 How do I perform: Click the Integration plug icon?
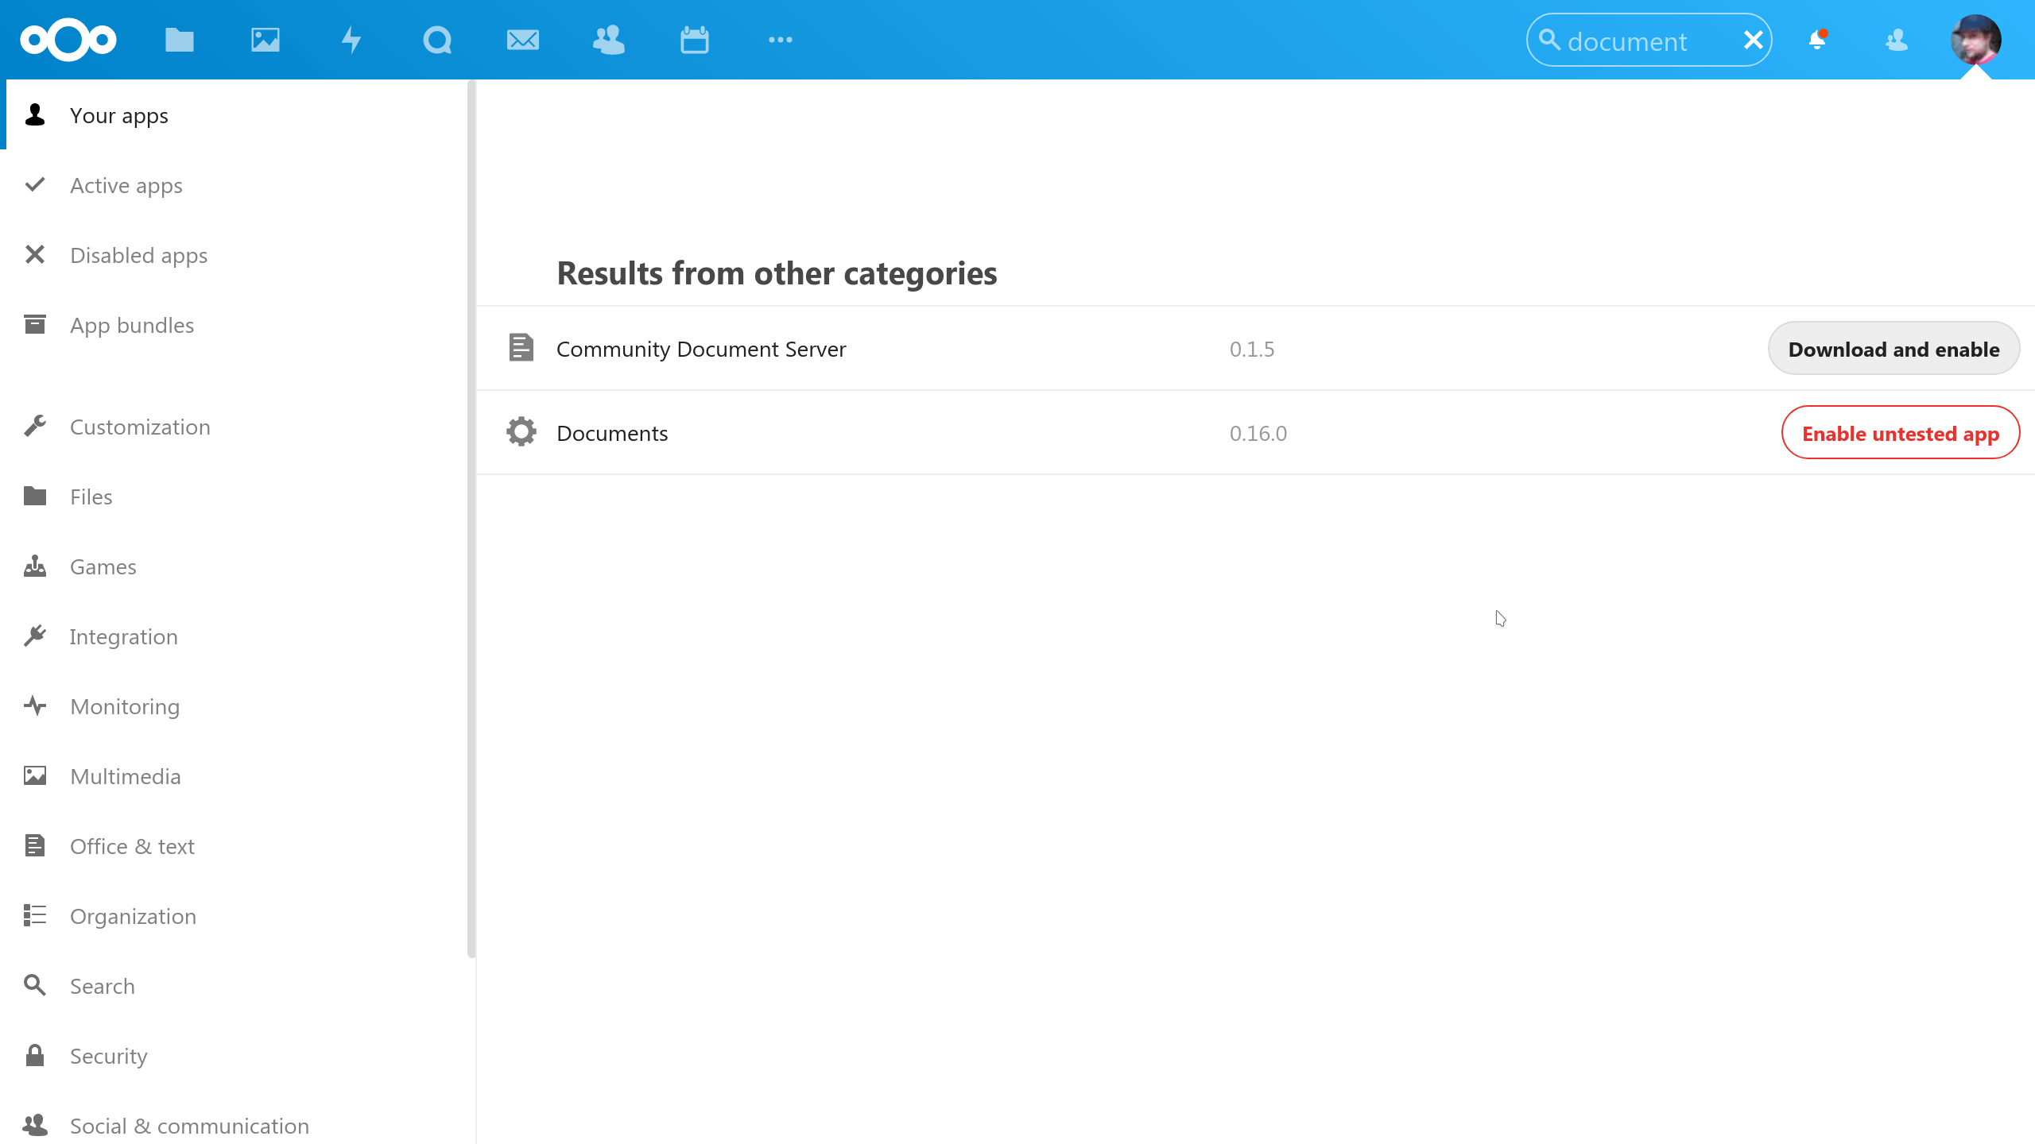[35, 636]
